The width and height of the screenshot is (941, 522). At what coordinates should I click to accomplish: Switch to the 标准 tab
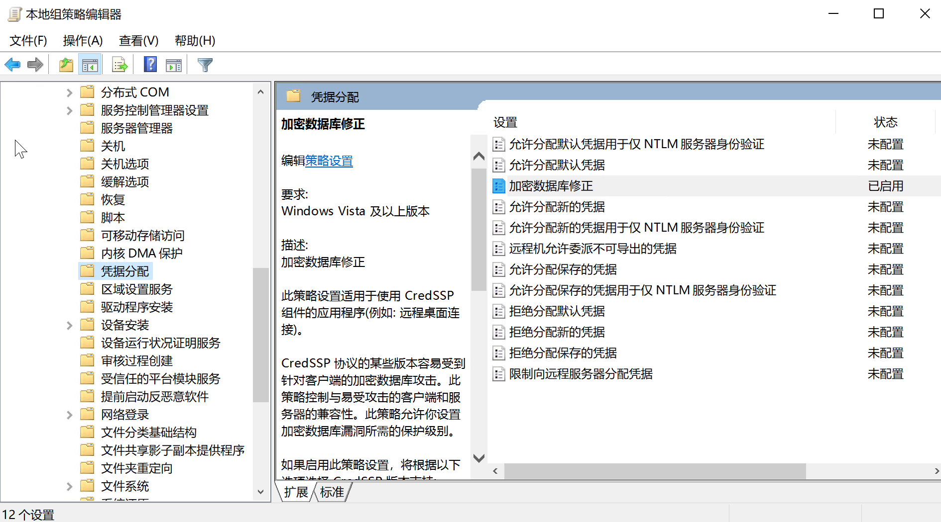pyautogui.click(x=332, y=492)
